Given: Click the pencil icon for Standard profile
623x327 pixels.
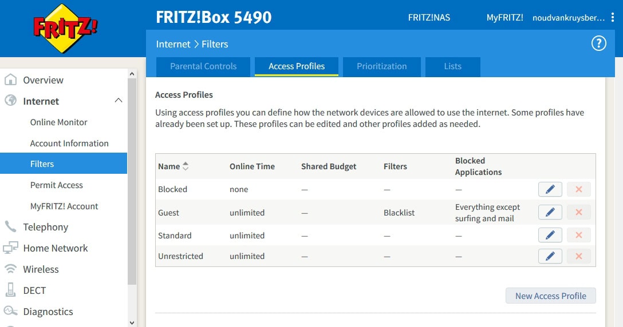Looking at the screenshot, I should pyautogui.click(x=550, y=236).
